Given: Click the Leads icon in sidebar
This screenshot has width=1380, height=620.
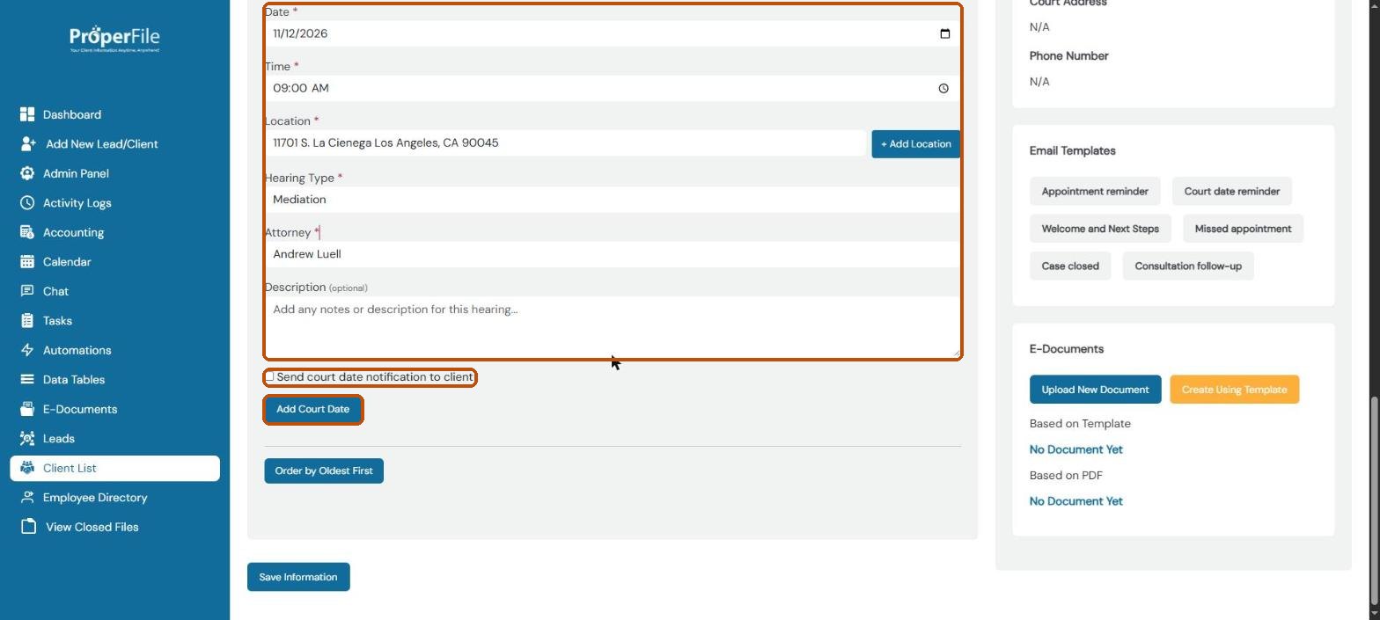Looking at the screenshot, I should pyautogui.click(x=27, y=439).
